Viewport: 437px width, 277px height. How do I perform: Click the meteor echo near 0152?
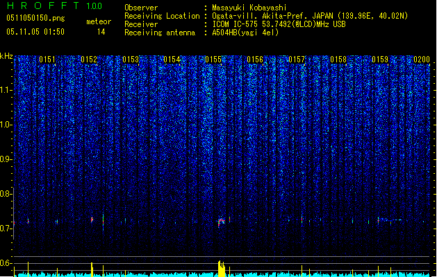[x=92, y=220]
